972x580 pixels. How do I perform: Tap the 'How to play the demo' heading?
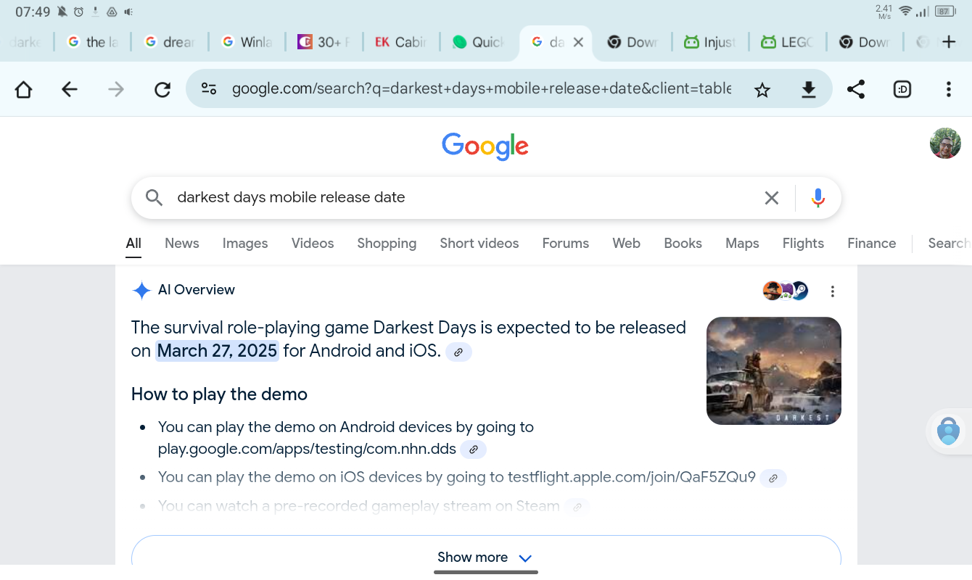219,394
